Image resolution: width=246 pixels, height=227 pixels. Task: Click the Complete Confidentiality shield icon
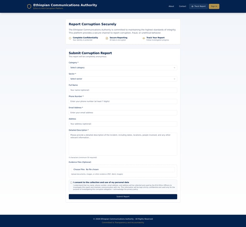coord(70,38)
